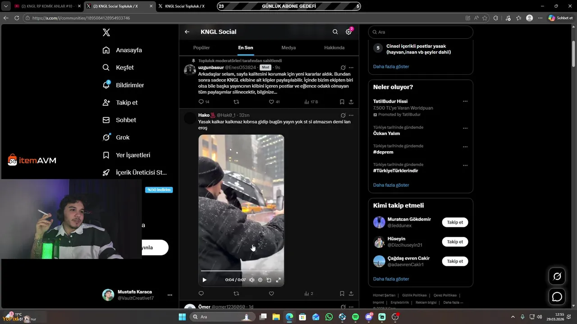The height and width of the screenshot is (324, 577).
Task: Enter picture-in-picture mode for video
Action: 269,280
